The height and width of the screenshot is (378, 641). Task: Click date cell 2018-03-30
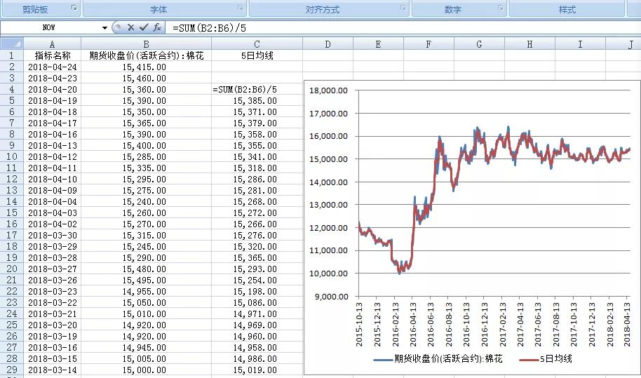pyautogui.click(x=53, y=235)
